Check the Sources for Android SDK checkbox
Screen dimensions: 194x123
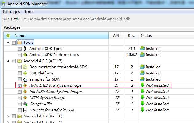19,110
